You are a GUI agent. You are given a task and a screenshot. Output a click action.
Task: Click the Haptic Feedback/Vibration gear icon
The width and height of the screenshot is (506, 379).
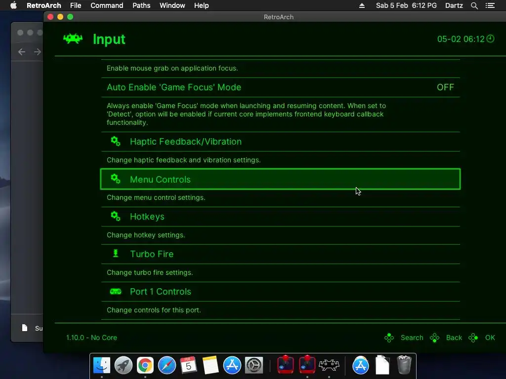point(116,141)
